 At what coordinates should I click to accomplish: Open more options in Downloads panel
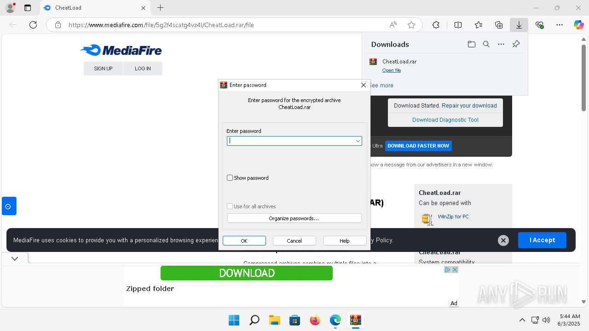(x=501, y=44)
